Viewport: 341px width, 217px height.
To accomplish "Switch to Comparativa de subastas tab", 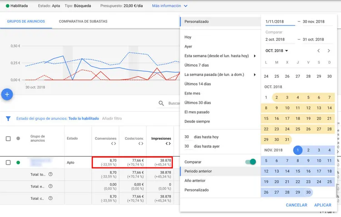I will point(83,21).
